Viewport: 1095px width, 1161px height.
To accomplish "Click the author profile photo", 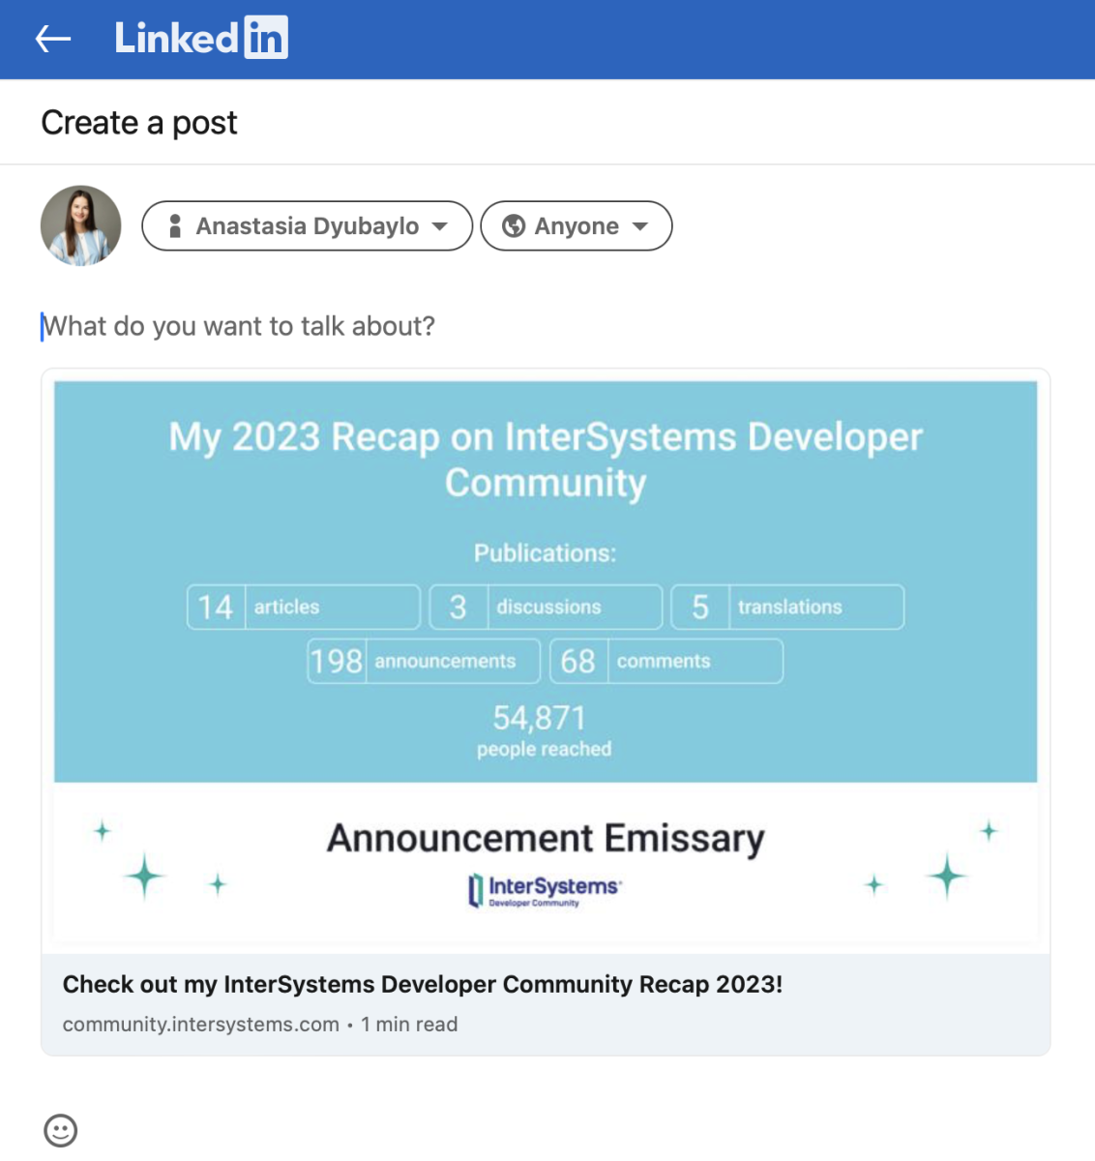I will point(81,225).
